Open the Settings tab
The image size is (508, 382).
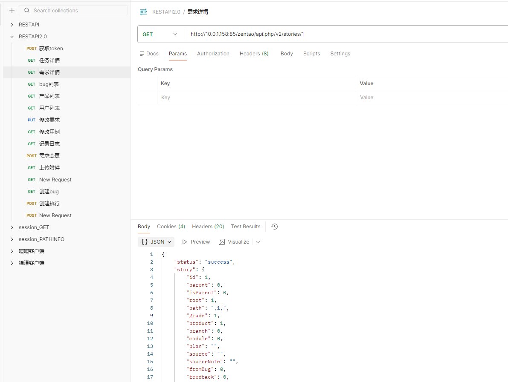click(x=340, y=54)
